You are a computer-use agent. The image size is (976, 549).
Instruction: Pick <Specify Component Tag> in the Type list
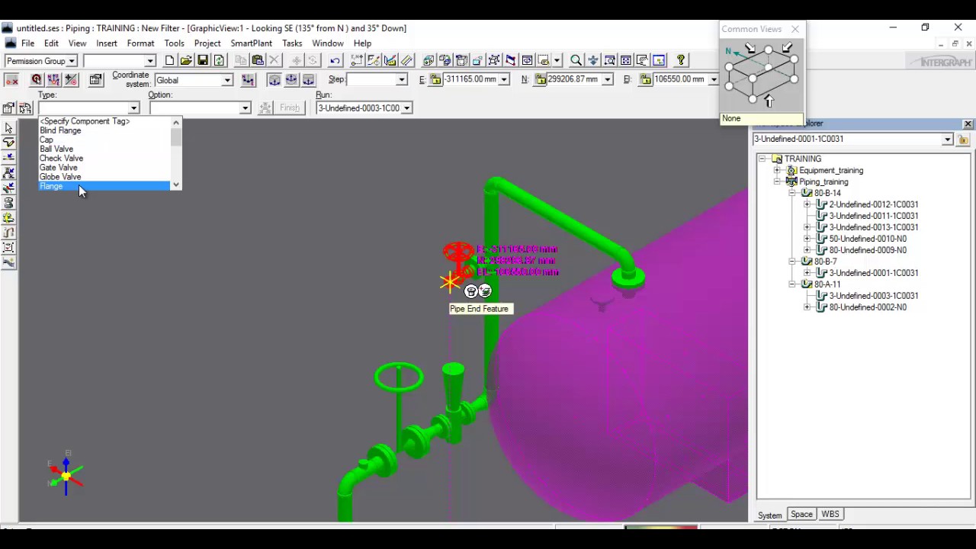(104, 121)
